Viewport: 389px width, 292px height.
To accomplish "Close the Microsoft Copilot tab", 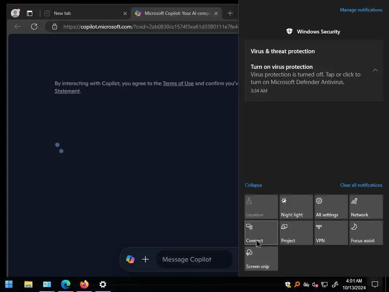I will [216, 13].
